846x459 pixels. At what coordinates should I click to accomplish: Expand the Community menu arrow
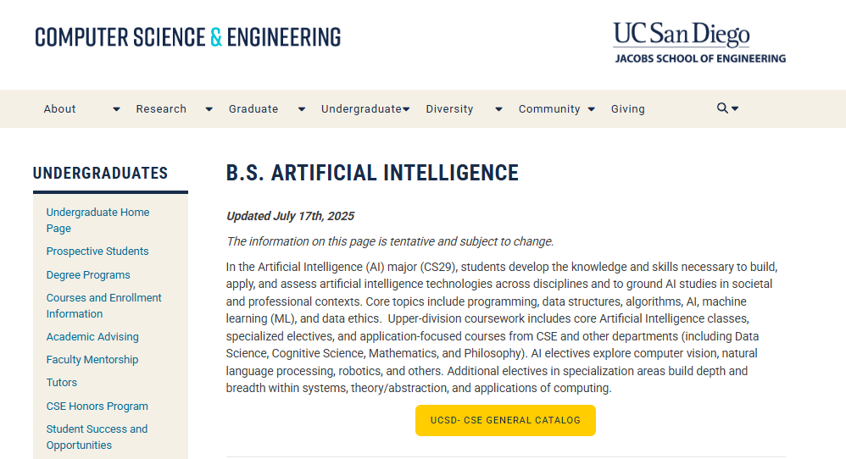(x=591, y=109)
